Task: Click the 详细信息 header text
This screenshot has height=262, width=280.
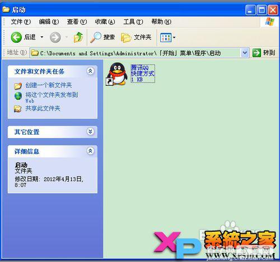Action: (27, 151)
